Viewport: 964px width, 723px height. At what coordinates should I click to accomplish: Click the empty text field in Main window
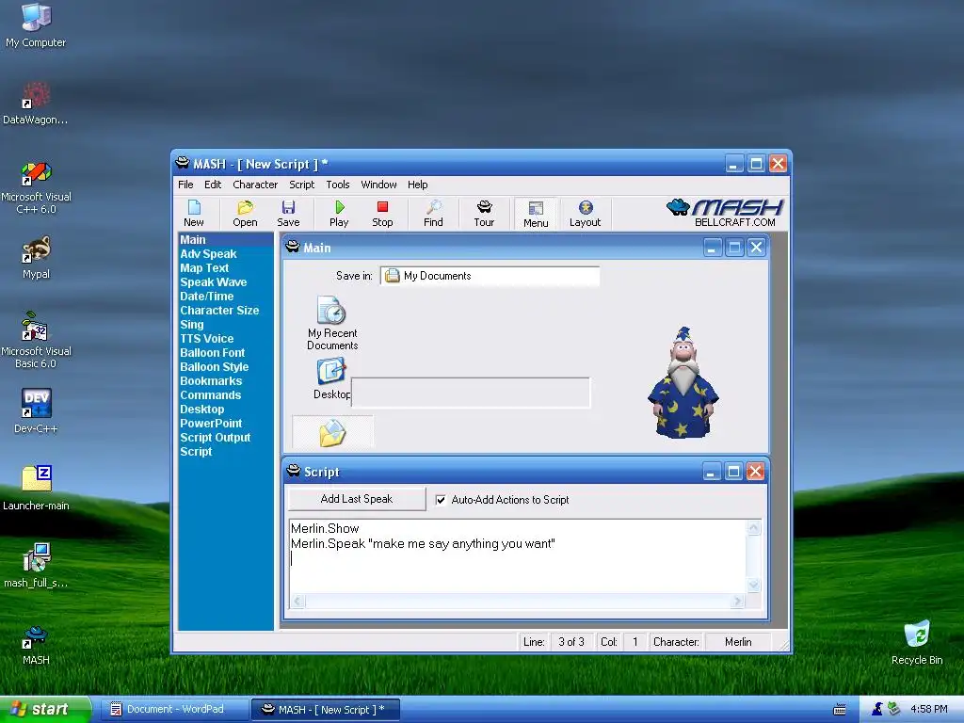pos(471,393)
